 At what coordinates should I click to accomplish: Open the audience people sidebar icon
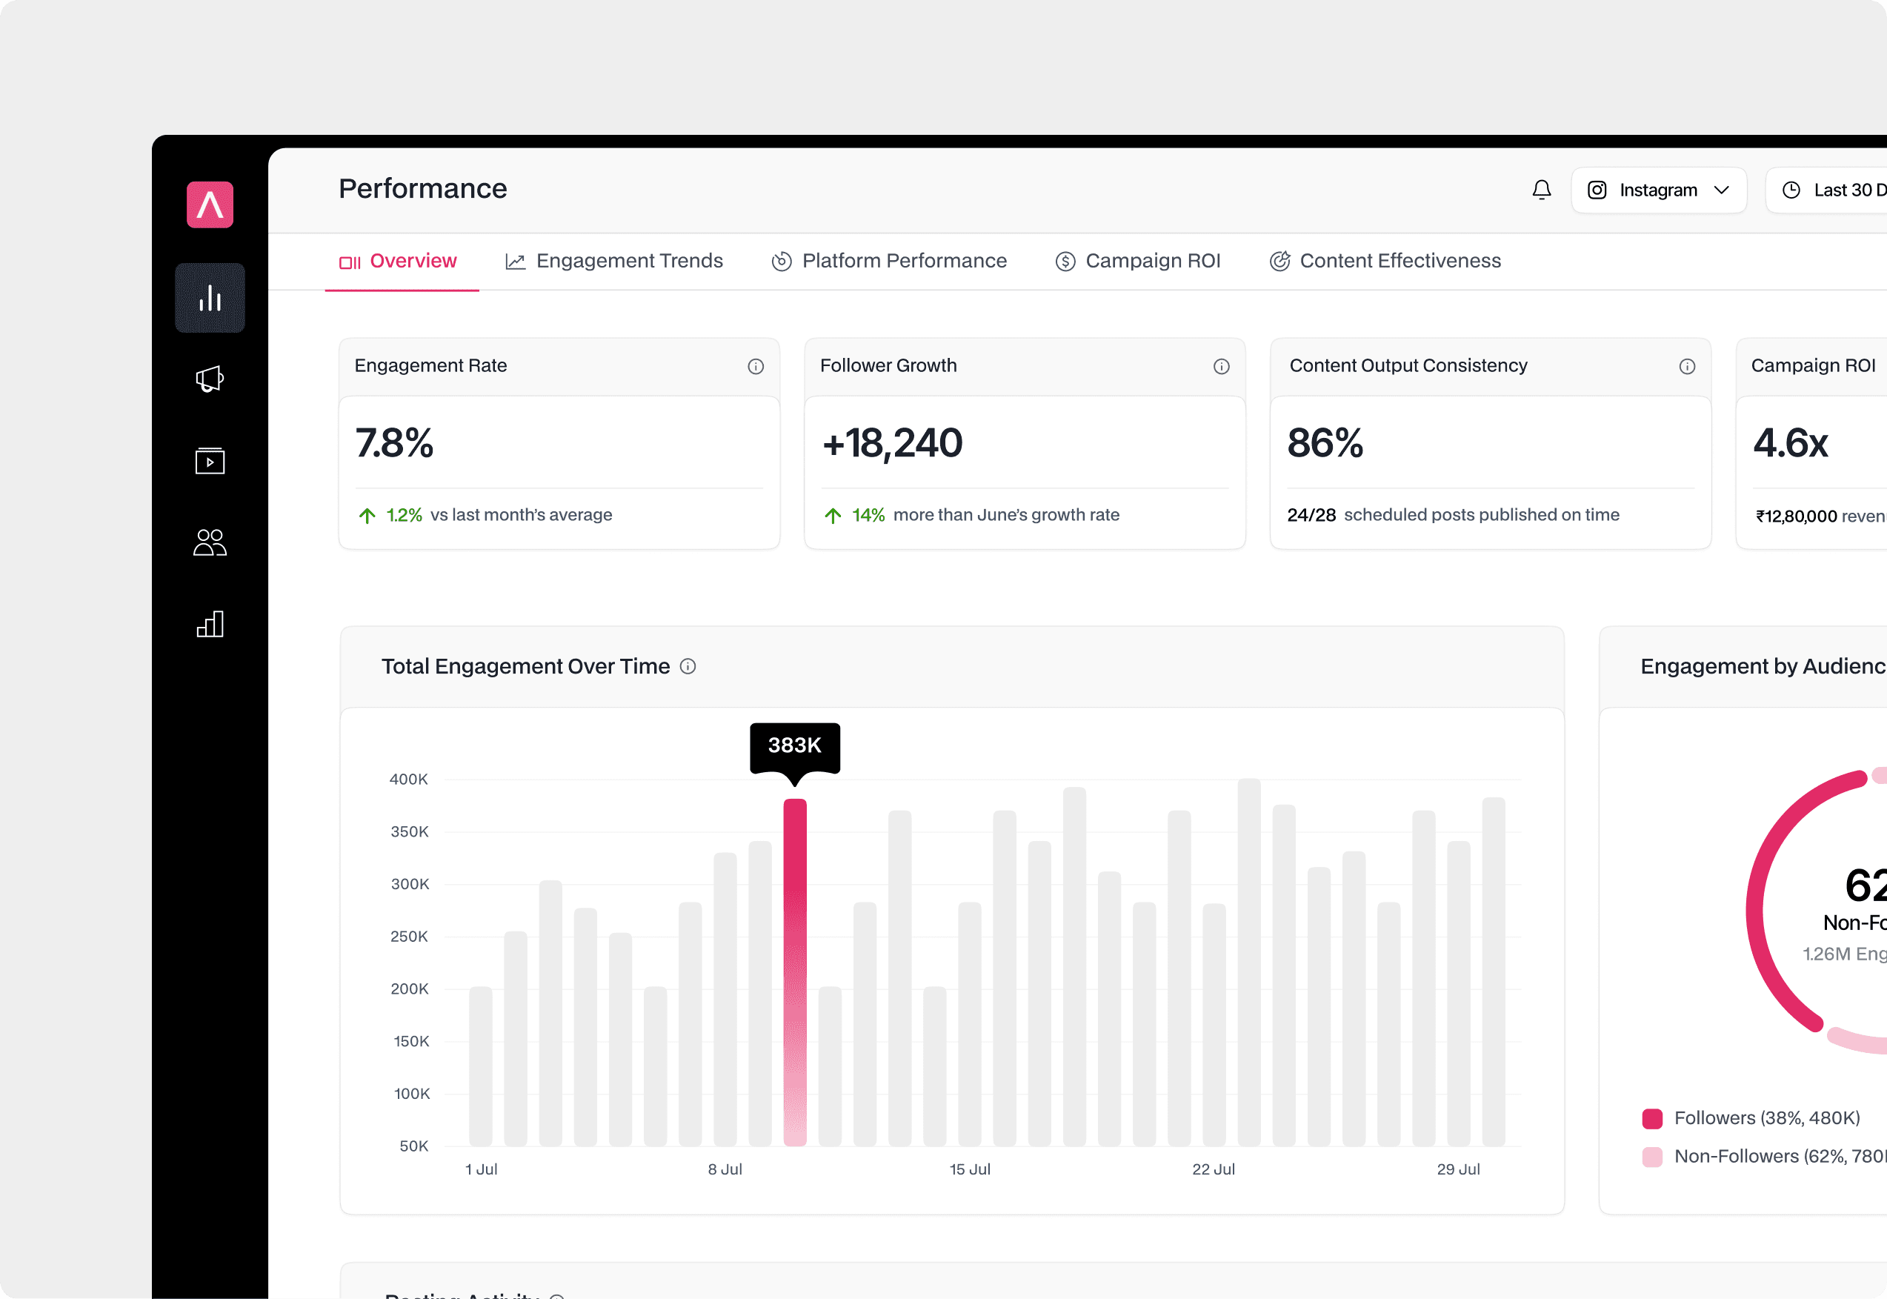(x=210, y=542)
